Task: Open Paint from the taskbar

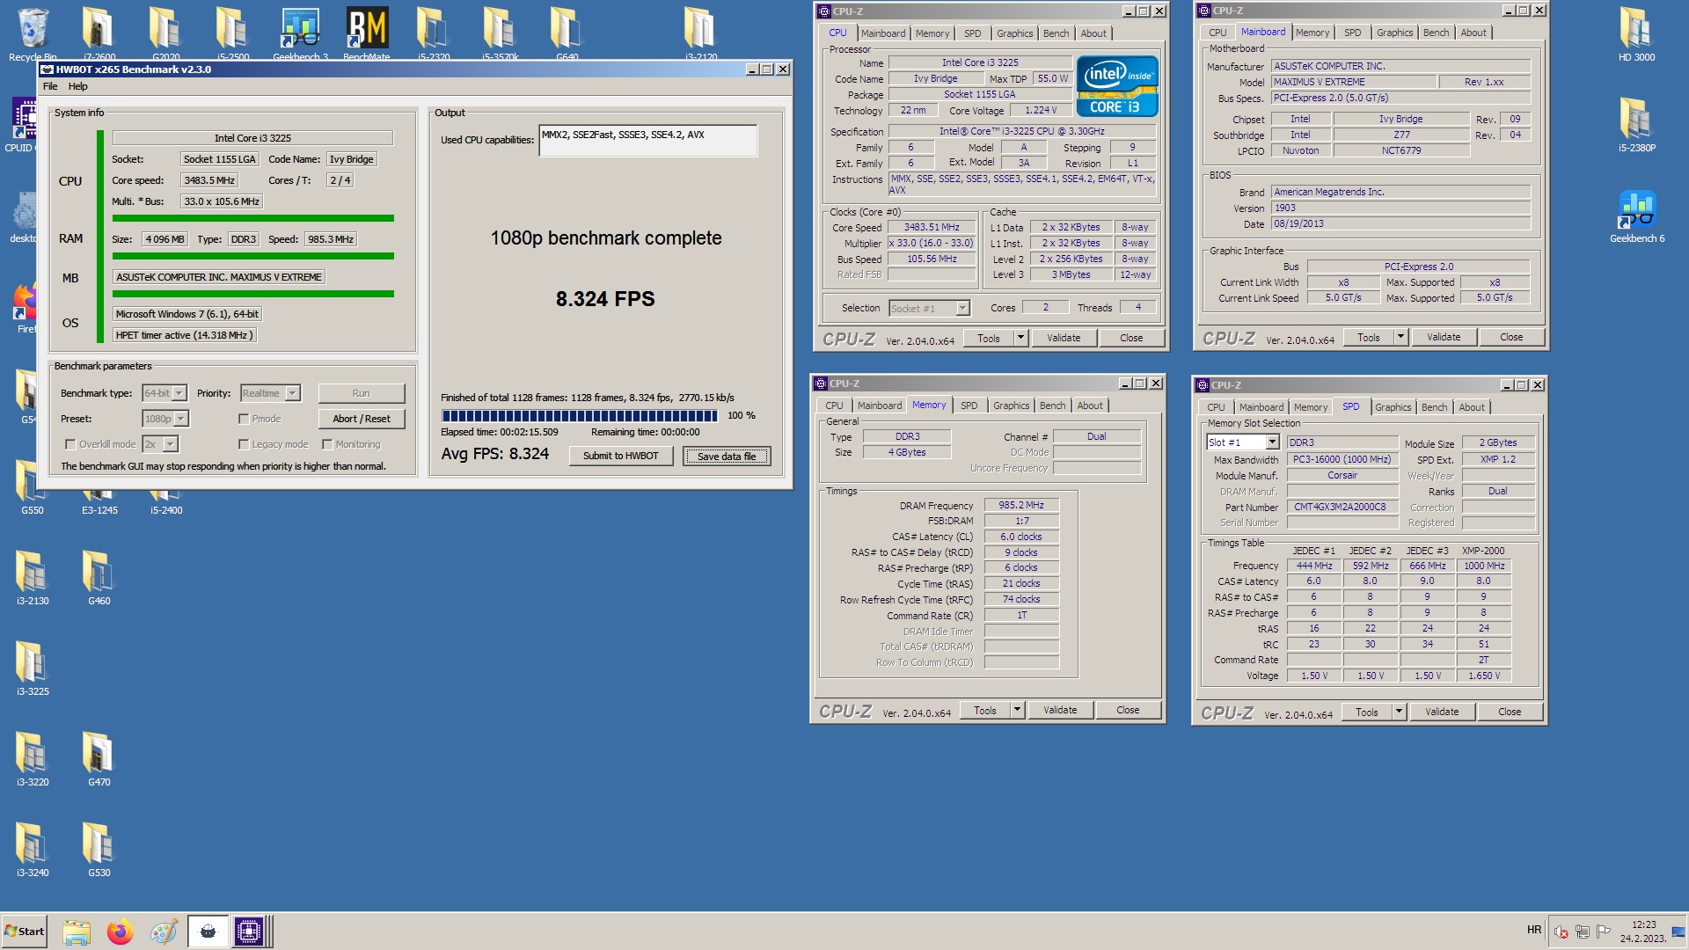Action: pyautogui.click(x=163, y=932)
